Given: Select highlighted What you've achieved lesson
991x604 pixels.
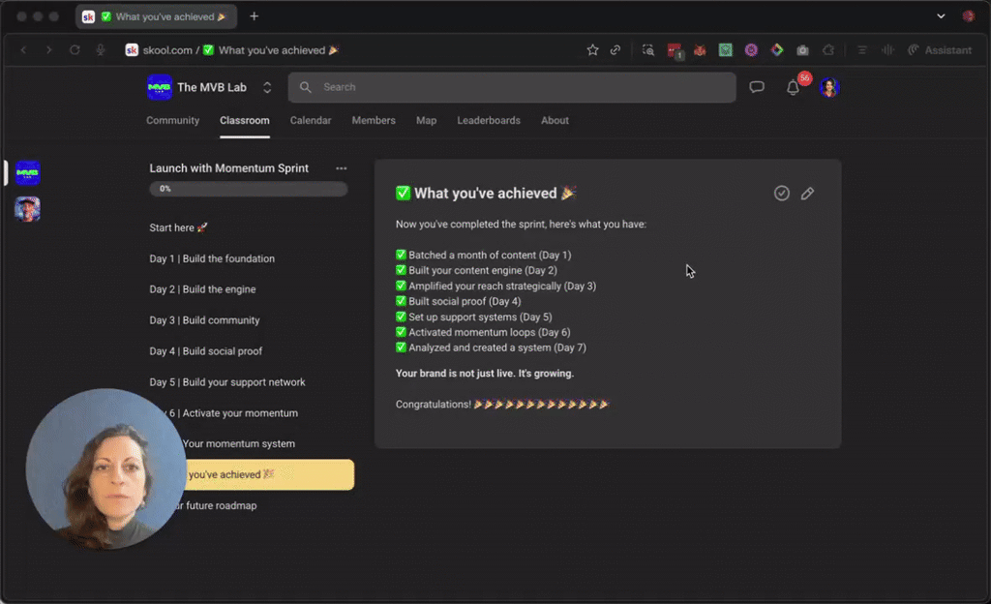Looking at the screenshot, I should click(x=269, y=474).
